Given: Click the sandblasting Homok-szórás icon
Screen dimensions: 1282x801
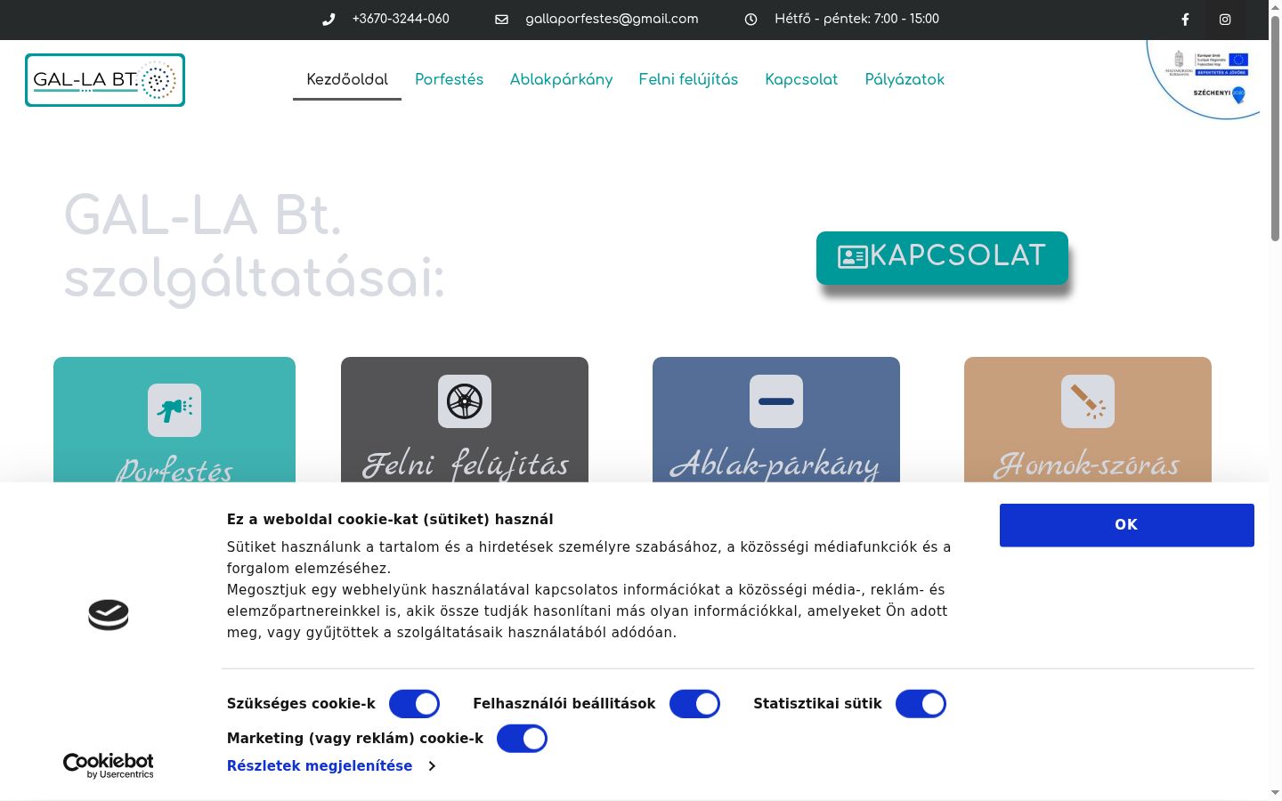Looking at the screenshot, I should point(1088,401).
